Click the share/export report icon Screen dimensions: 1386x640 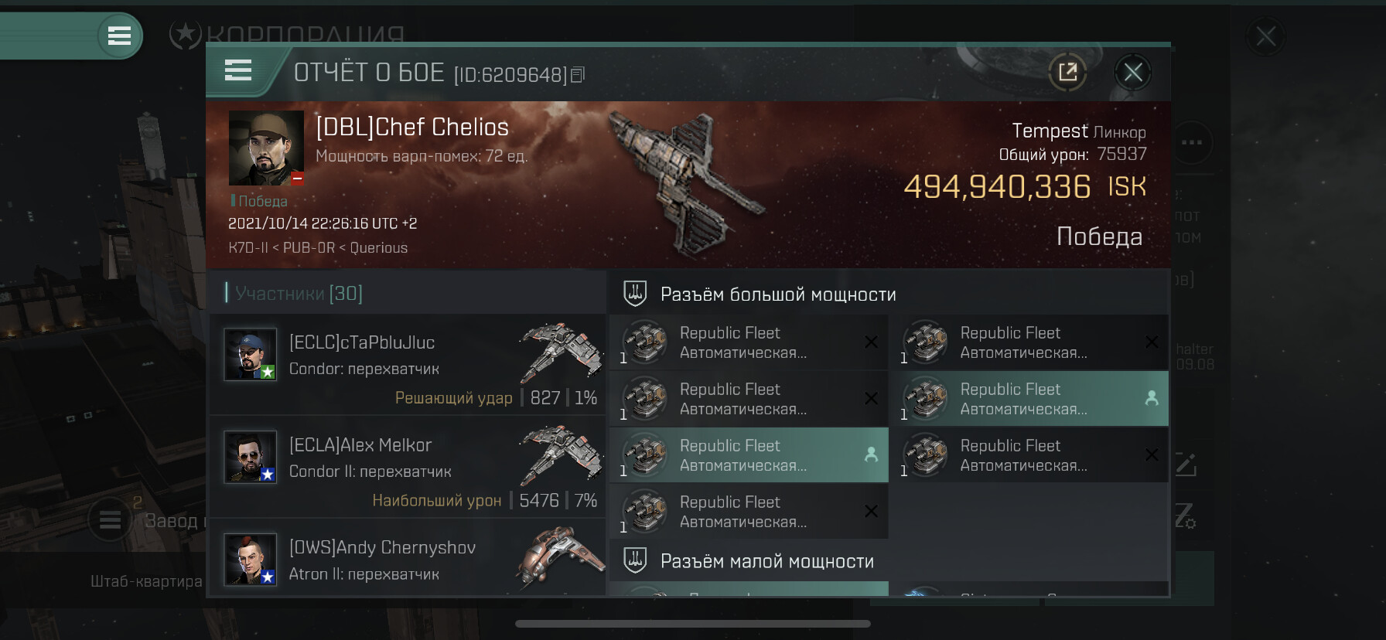[1067, 73]
